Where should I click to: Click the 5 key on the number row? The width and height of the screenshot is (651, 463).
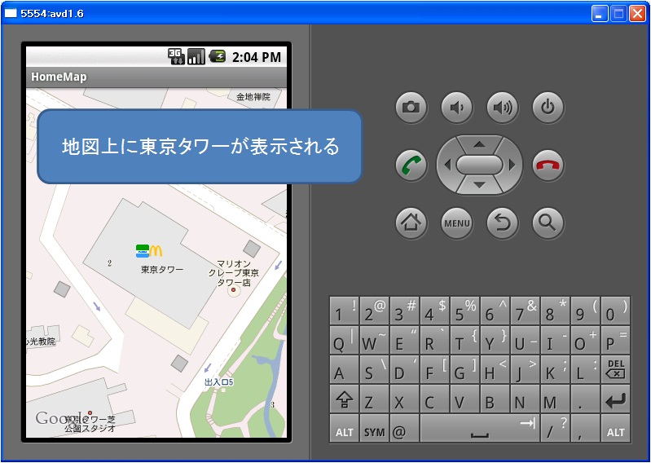464,311
